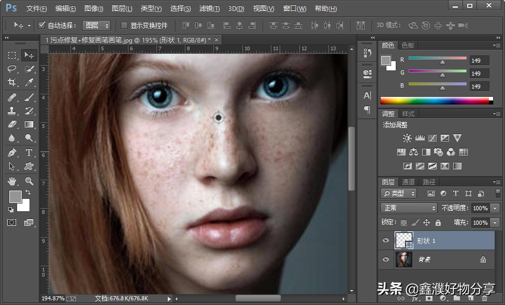Select the Lasso tool
Viewport: 505px width, 305px height.
(x=12, y=69)
